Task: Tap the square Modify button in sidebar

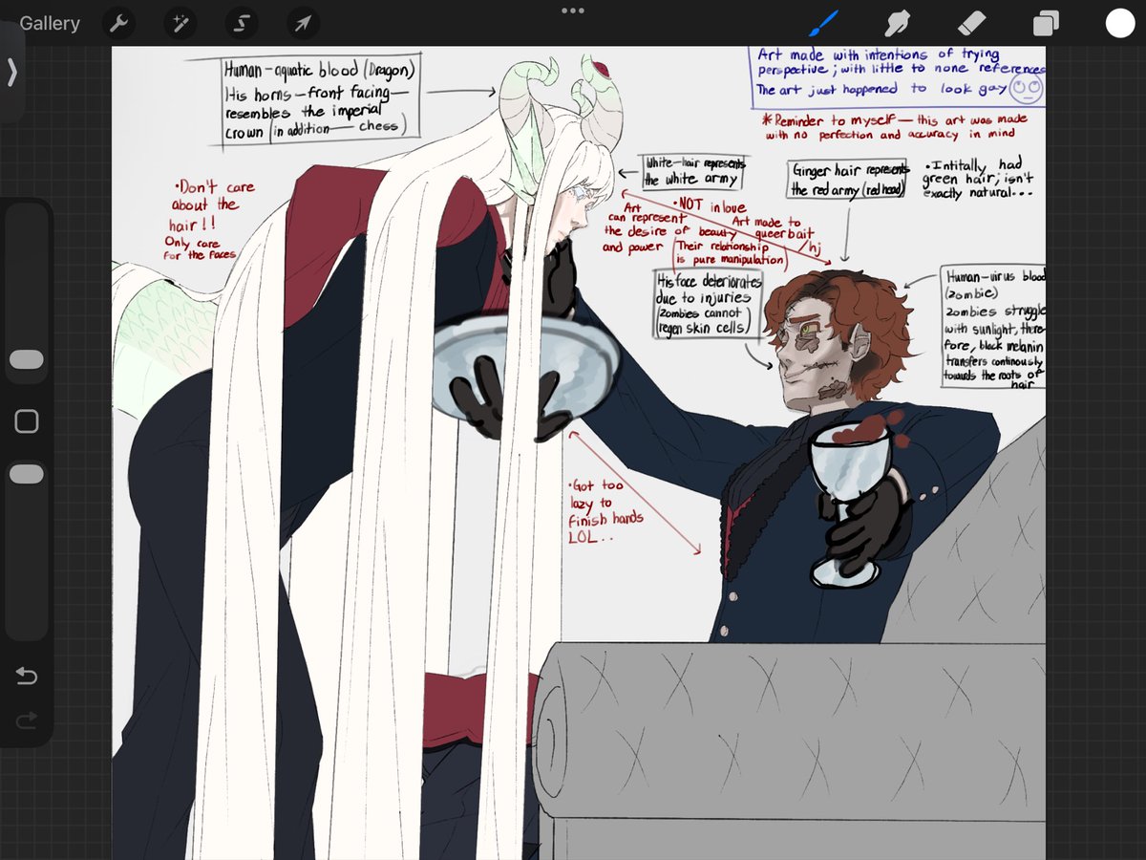Action: click(27, 421)
